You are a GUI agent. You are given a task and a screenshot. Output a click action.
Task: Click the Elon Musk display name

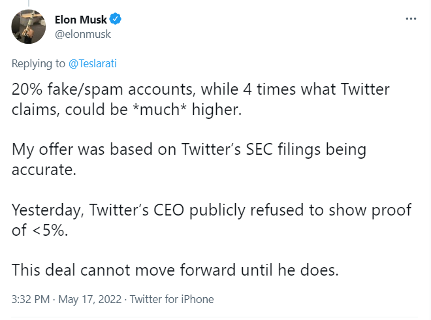(85, 20)
